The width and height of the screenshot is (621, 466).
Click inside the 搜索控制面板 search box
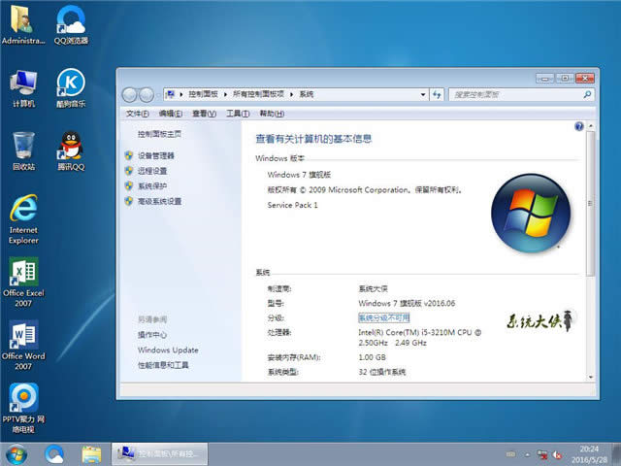tap(509, 94)
